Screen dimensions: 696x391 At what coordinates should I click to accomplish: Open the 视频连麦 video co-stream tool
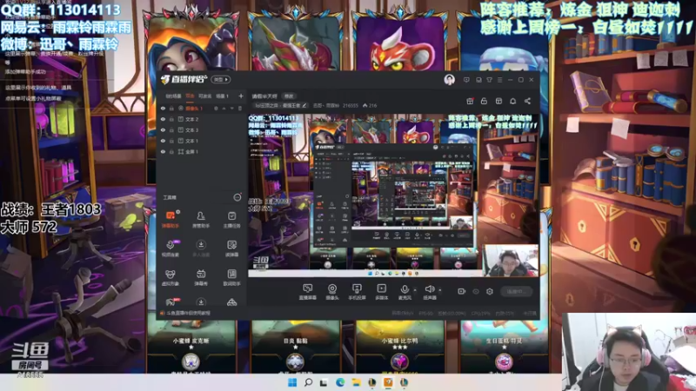click(x=171, y=249)
